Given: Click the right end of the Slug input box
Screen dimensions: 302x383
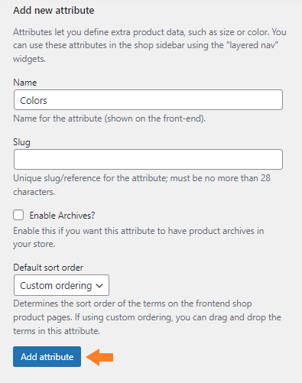Looking at the screenshot, I should click(x=278, y=160).
